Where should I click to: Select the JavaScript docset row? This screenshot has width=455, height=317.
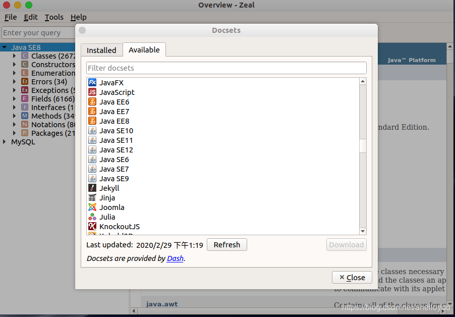coord(223,92)
